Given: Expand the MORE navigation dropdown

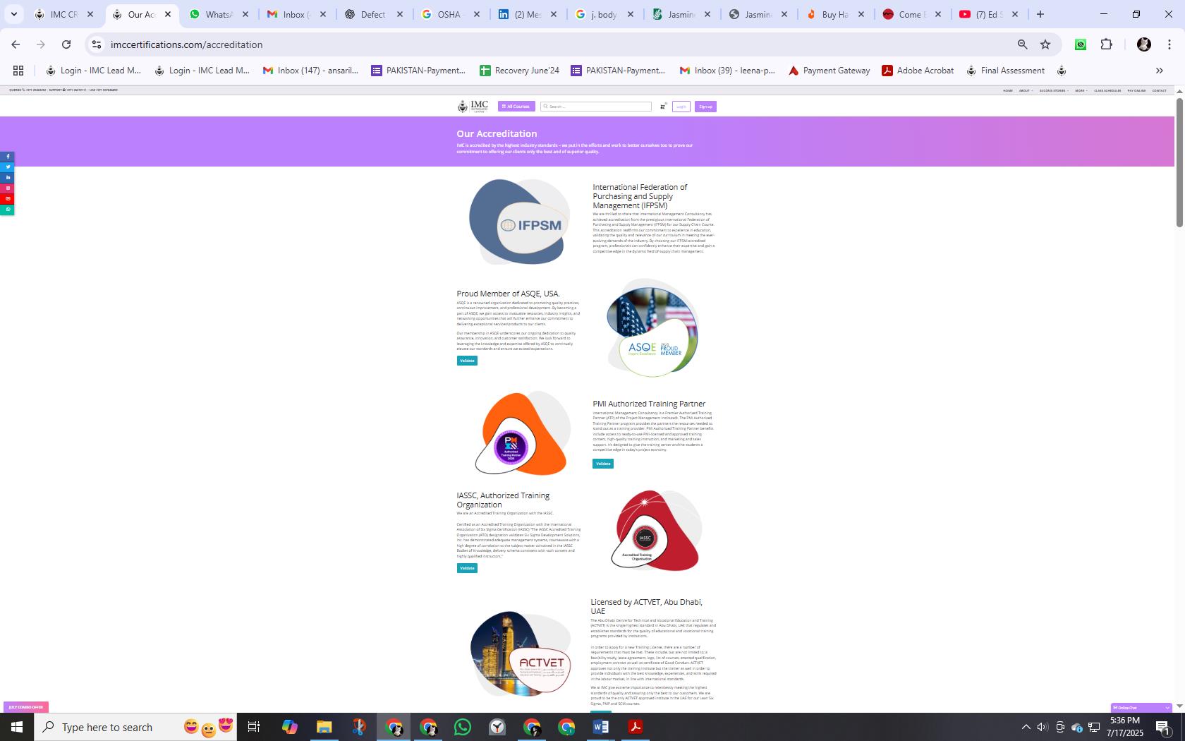Looking at the screenshot, I should (1081, 90).
